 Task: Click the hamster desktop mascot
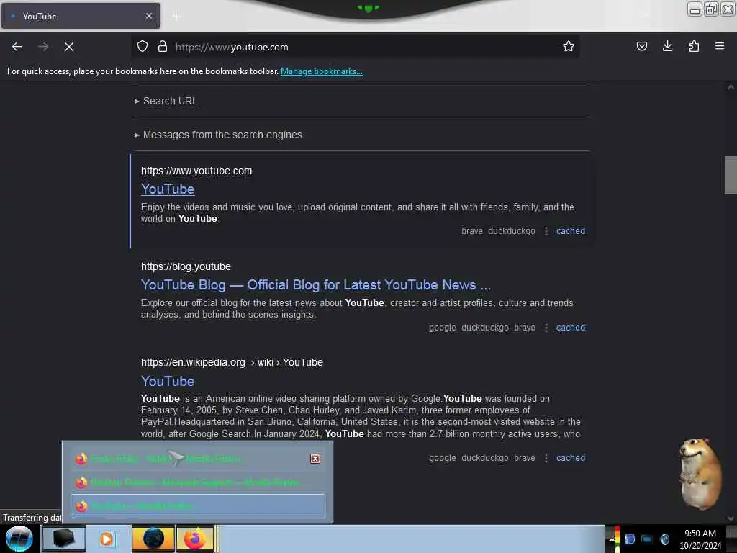tap(700, 474)
